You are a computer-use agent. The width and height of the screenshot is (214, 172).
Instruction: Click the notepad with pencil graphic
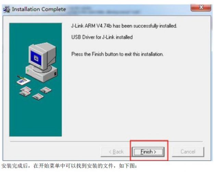point(23,80)
